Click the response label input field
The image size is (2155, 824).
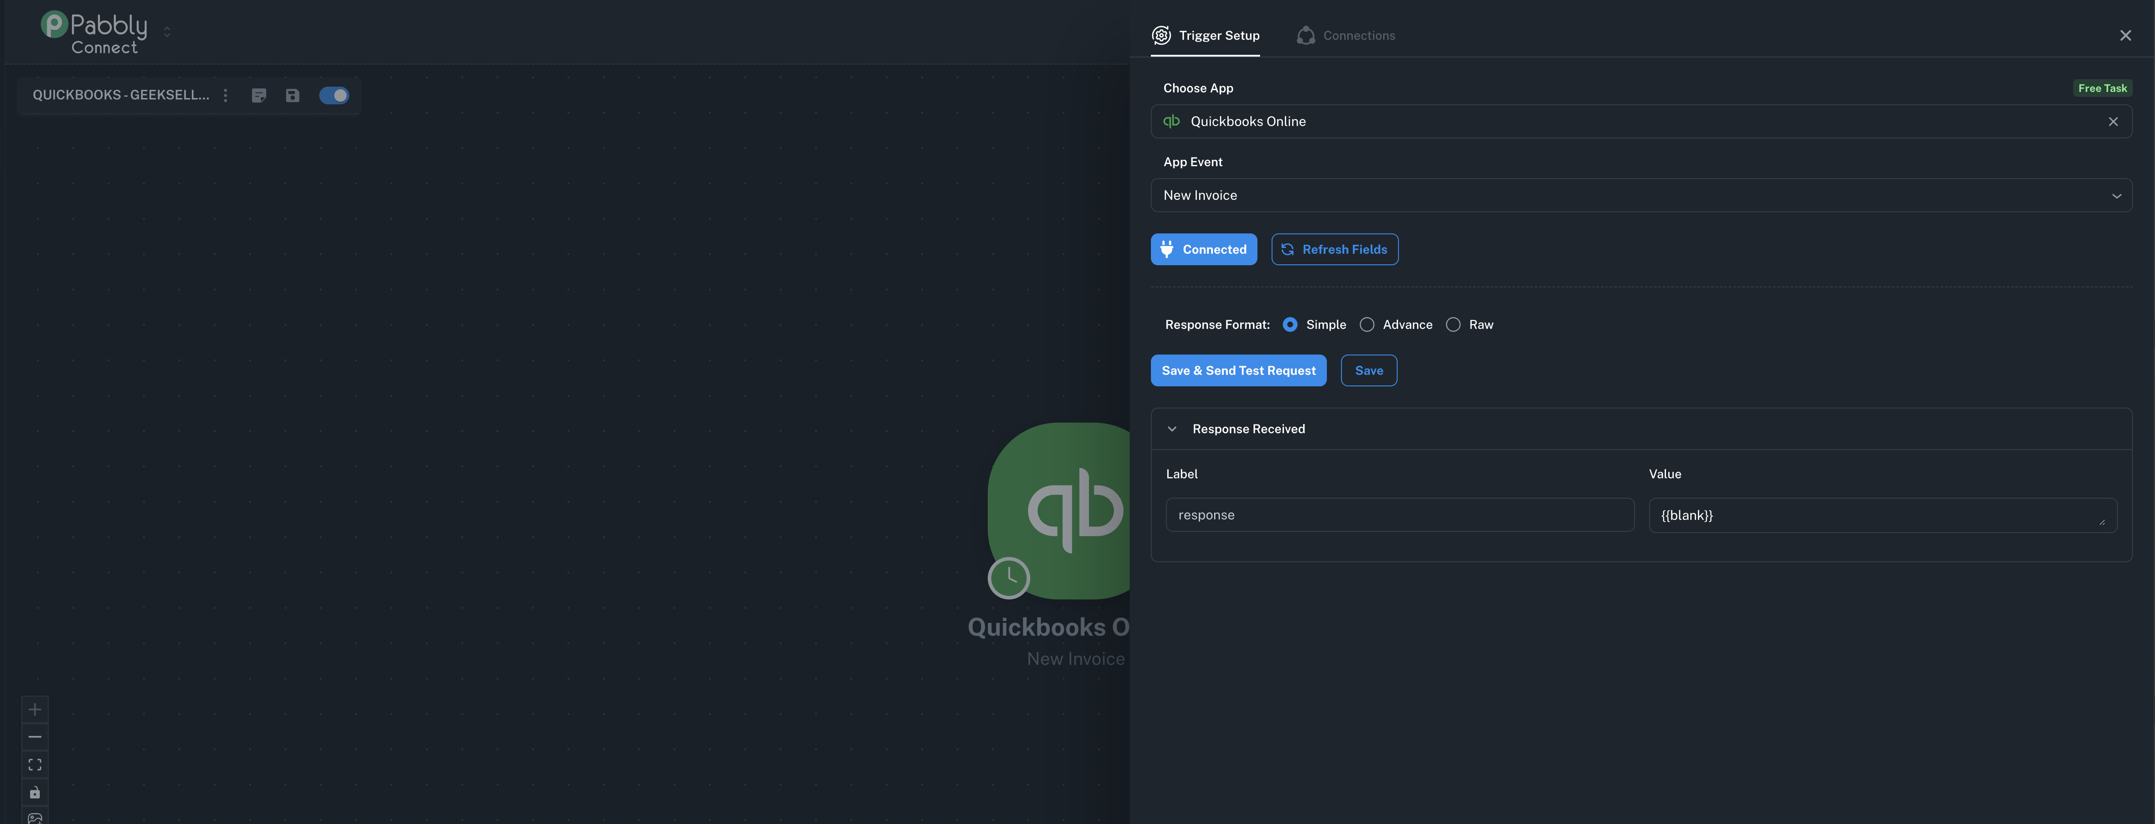(1399, 515)
